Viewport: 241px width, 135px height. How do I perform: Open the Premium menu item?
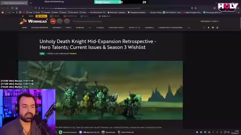tap(80, 27)
